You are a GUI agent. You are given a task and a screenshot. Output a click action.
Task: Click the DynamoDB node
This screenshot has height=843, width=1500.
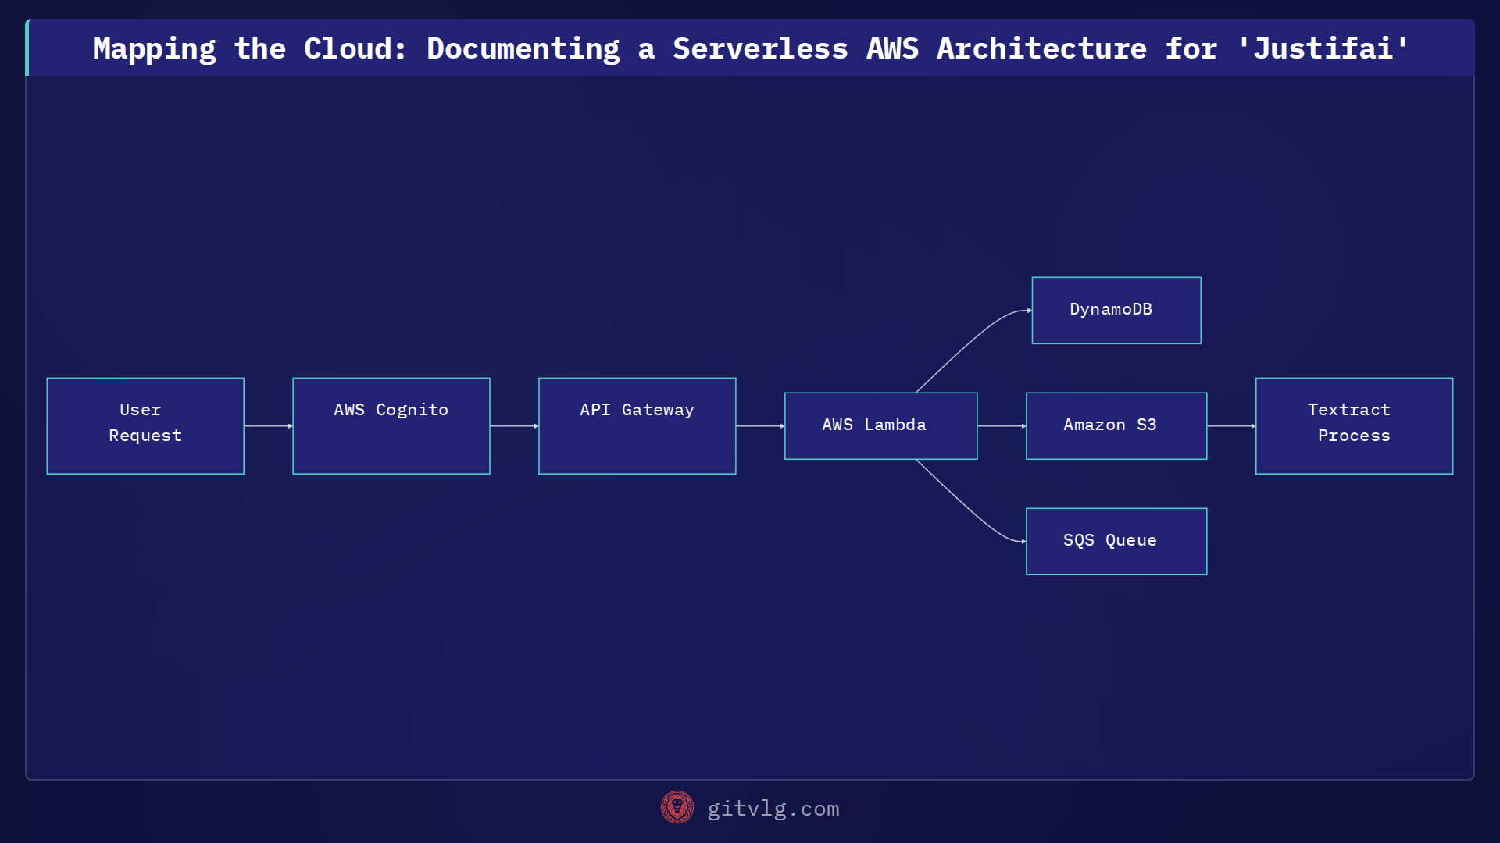1116,311
